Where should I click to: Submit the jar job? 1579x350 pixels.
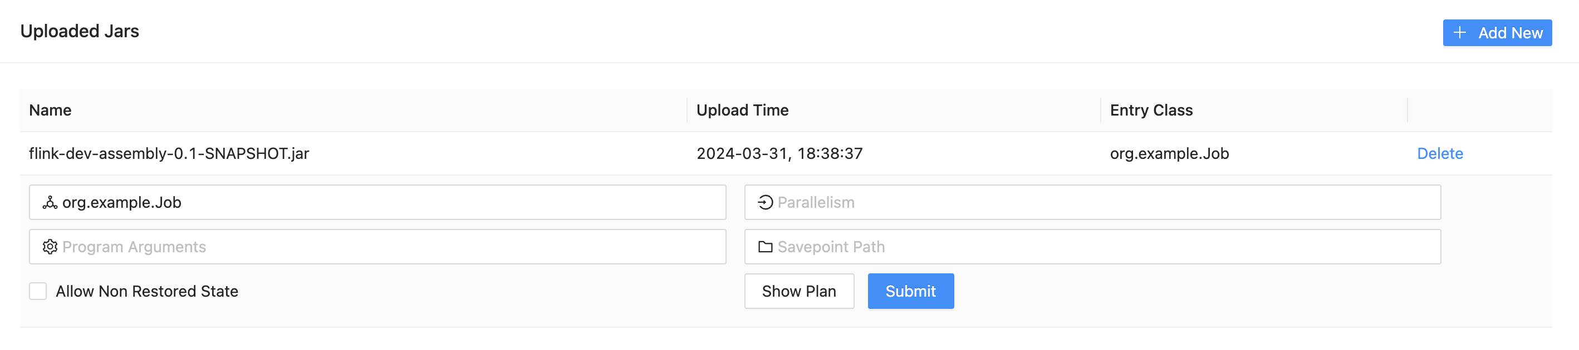point(910,291)
